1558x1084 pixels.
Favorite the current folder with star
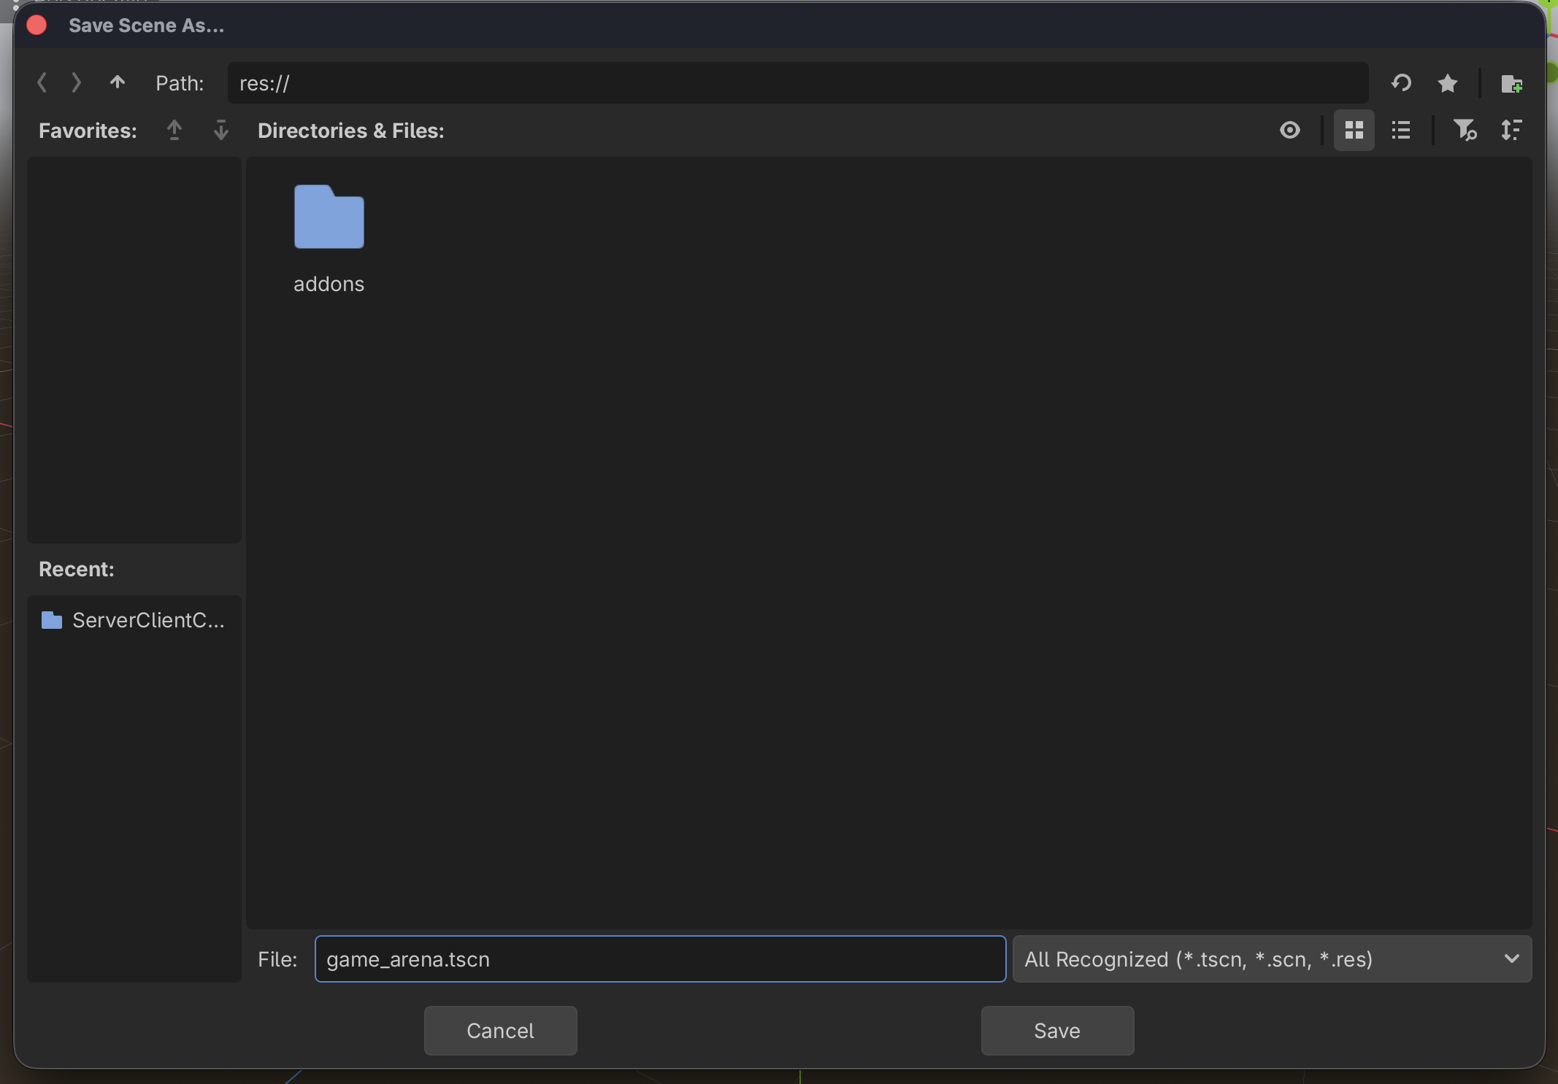pyautogui.click(x=1447, y=83)
